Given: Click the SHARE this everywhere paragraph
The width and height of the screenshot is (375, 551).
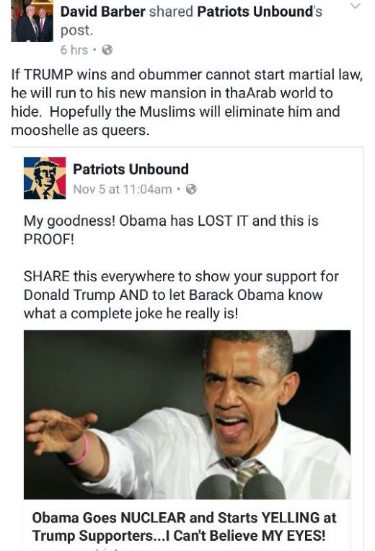Looking at the screenshot, I should pos(181,295).
